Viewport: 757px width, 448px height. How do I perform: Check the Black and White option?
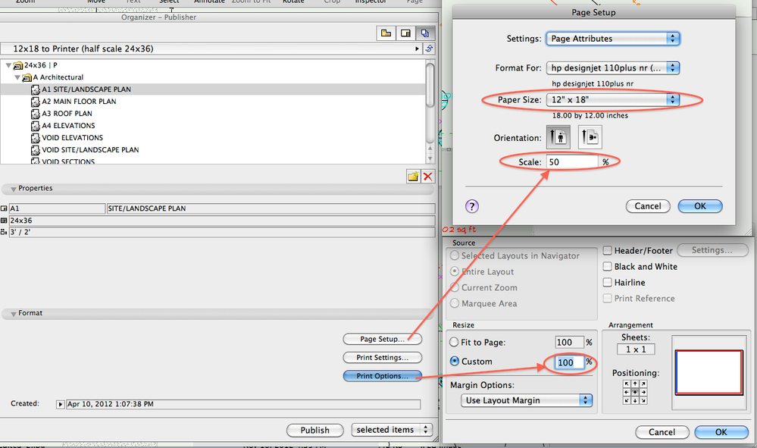pyautogui.click(x=608, y=266)
